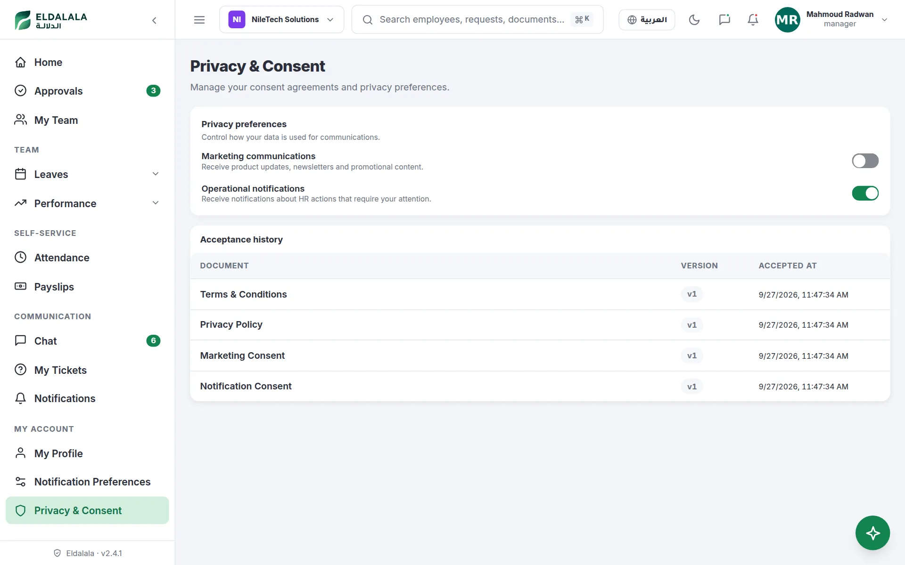Expand the Leaves submenu chevron
This screenshot has width=905, height=565.
(x=156, y=174)
